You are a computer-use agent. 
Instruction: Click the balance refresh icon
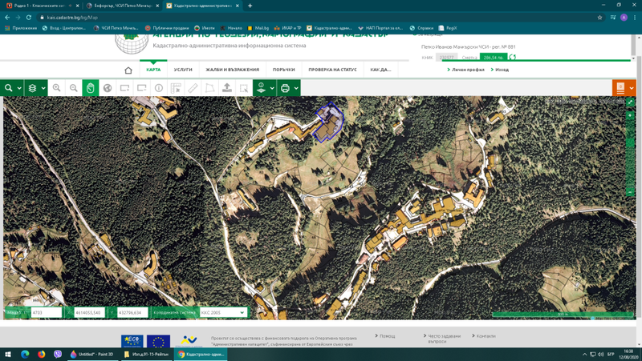512,58
